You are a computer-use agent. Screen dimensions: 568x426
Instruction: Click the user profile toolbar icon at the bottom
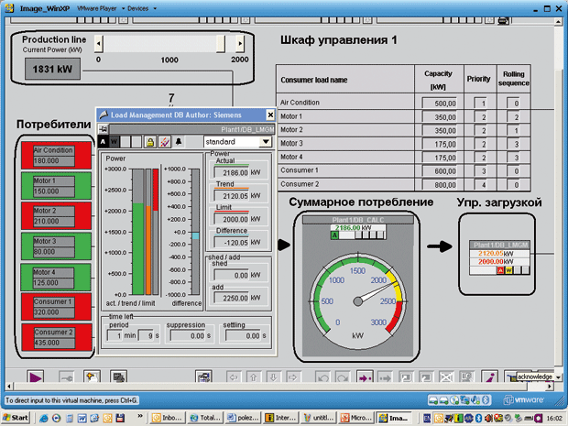point(92,377)
